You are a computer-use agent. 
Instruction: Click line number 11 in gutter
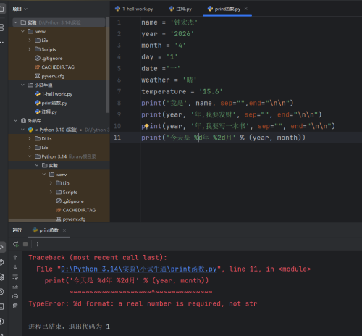[117, 138]
